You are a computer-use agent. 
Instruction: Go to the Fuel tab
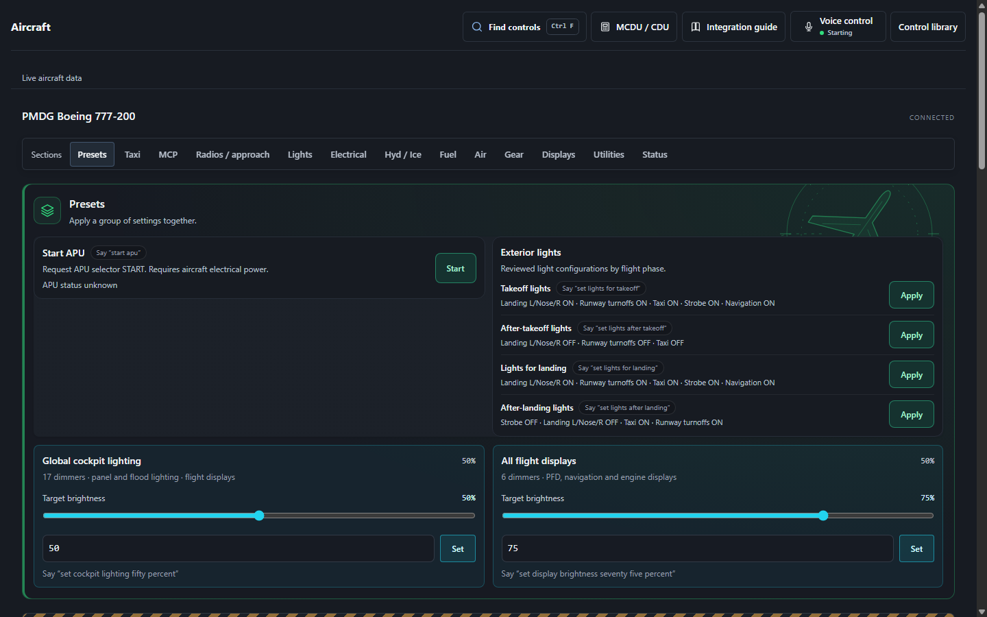pos(448,154)
